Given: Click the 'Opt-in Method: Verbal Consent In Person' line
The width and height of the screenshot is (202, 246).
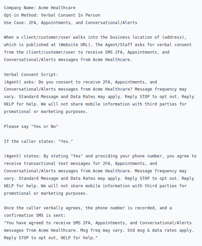Looking at the screenshot, I should (52, 15).
